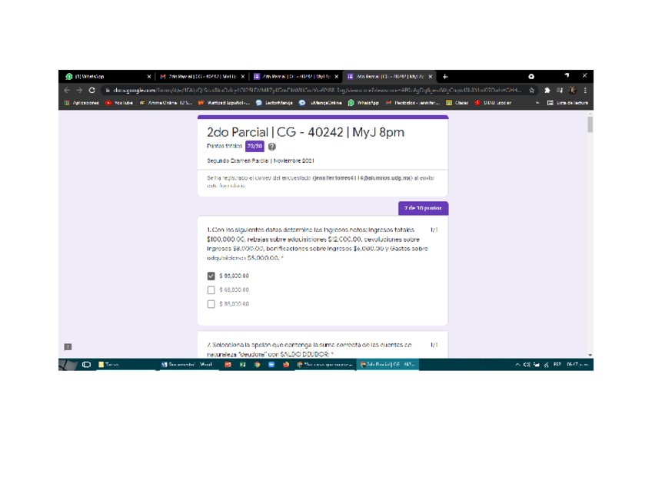Bookmark this page with the star icon
The height and width of the screenshot is (503, 652).
[x=533, y=90]
